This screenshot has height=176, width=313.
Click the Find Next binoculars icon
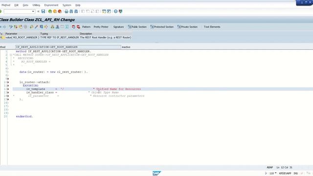pos(76,11)
